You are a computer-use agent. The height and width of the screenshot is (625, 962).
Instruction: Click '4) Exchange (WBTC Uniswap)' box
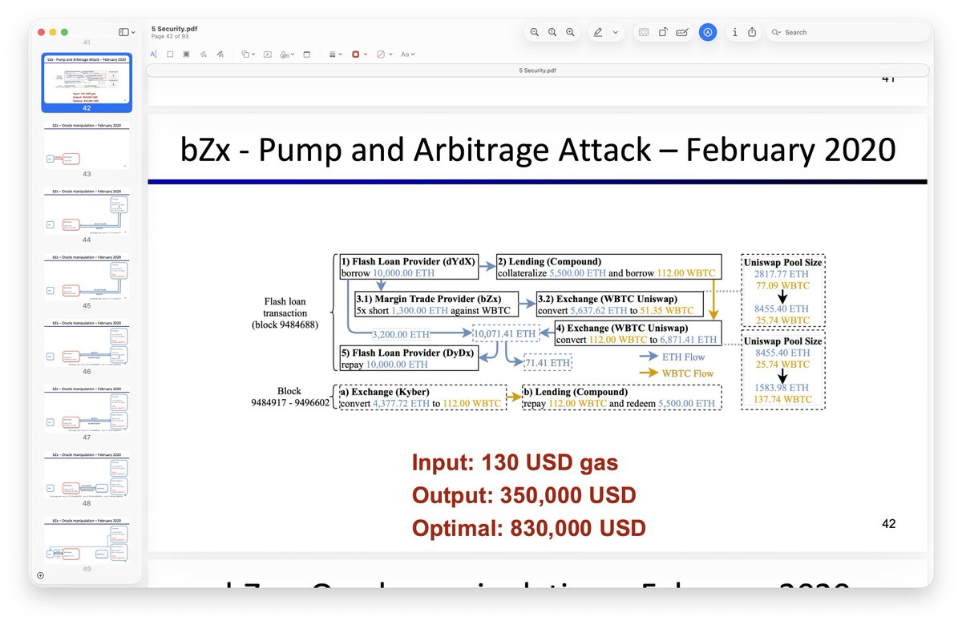(638, 333)
